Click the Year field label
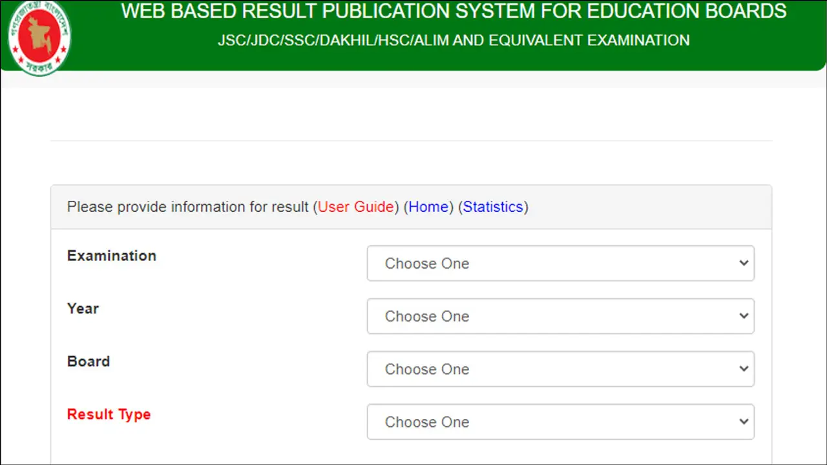The height and width of the screenshot is (465, 827). click(x=83, y=309)
